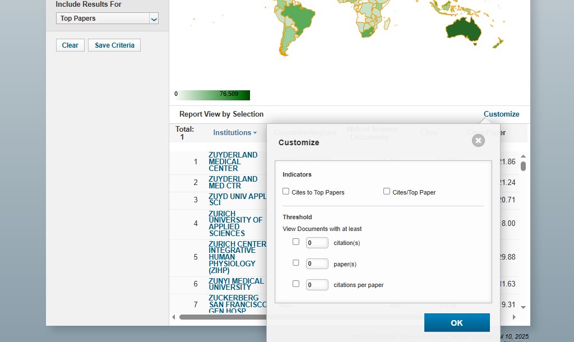This screenshot has width=574, height=342.
Task: Close the Customize dialog
Action: click(x=478, y=140)
